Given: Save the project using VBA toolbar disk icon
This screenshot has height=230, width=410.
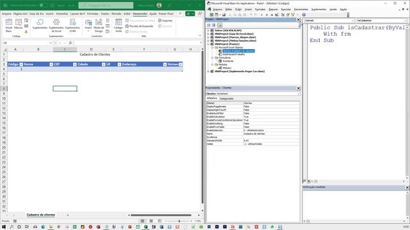Looking at the screenshot, I should [224, 15].
